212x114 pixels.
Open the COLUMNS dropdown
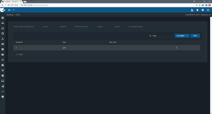pos(182,36)
